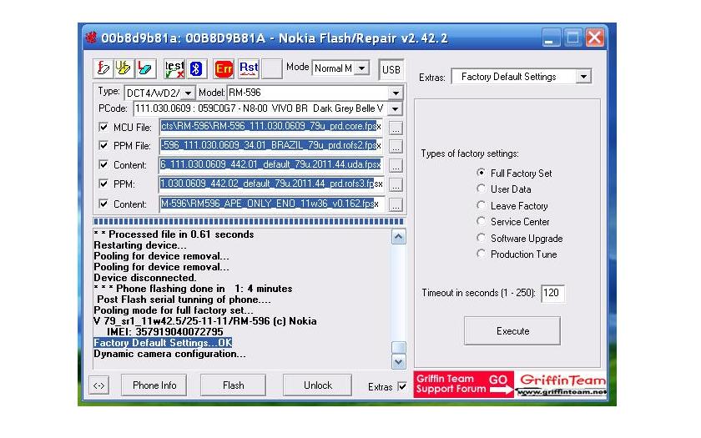Minimize the Nokia Flash/Repair window
Viewport: 701px width, 438px height.
pyautogui.click(x=551, y=38)
